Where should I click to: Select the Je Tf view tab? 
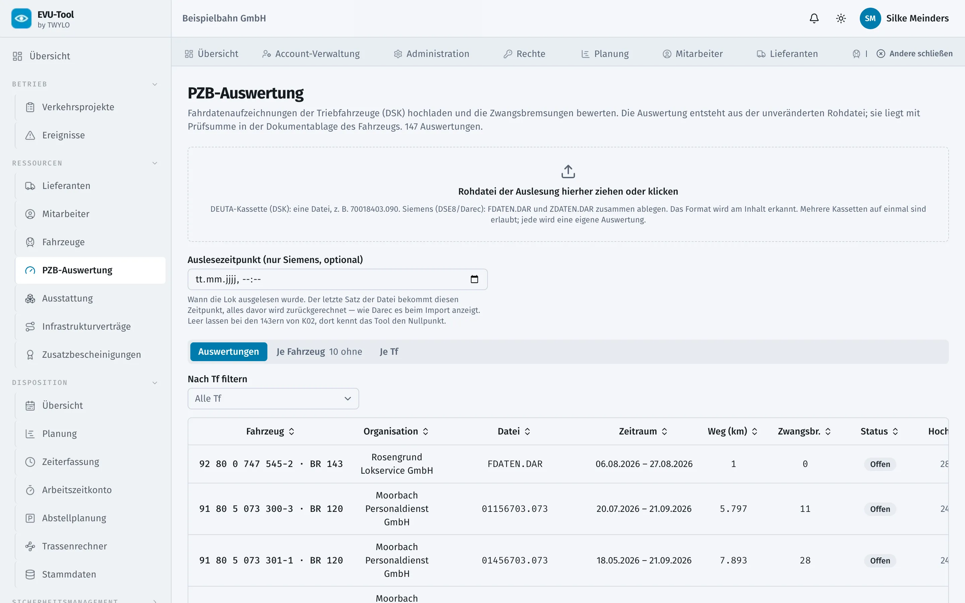389,352
